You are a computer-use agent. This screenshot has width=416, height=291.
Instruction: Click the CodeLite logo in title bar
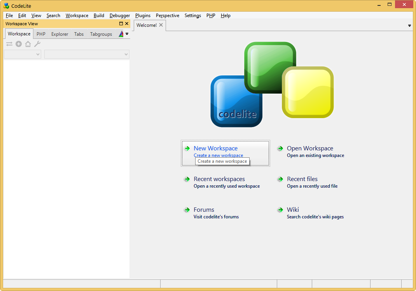[6, 5]
